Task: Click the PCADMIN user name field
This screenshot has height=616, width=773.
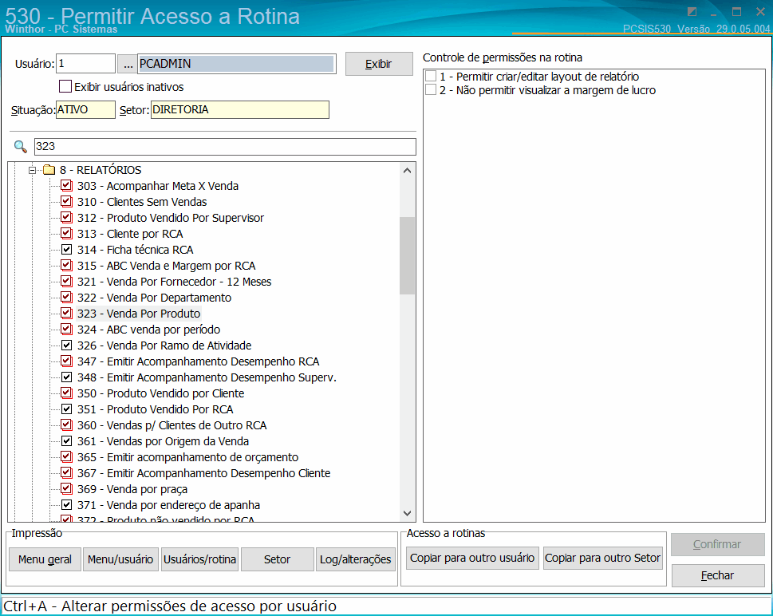Action: [x=237, y=64]
